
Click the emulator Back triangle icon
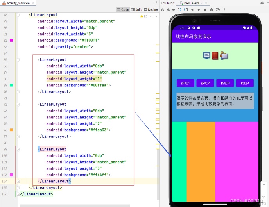point(192,10)
